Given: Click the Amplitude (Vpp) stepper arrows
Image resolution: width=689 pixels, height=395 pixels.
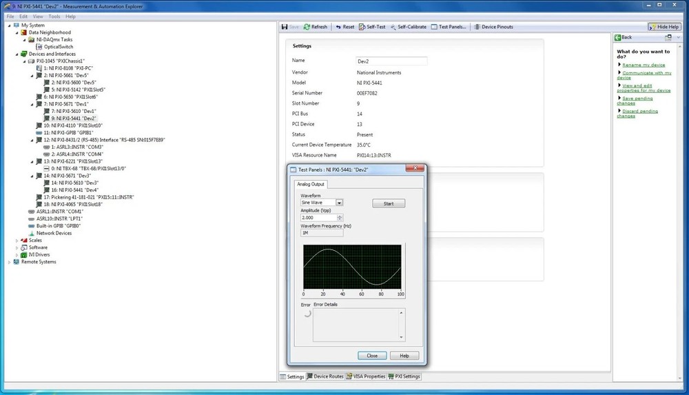Looking at the screenshot, I should tap(340, 218).
